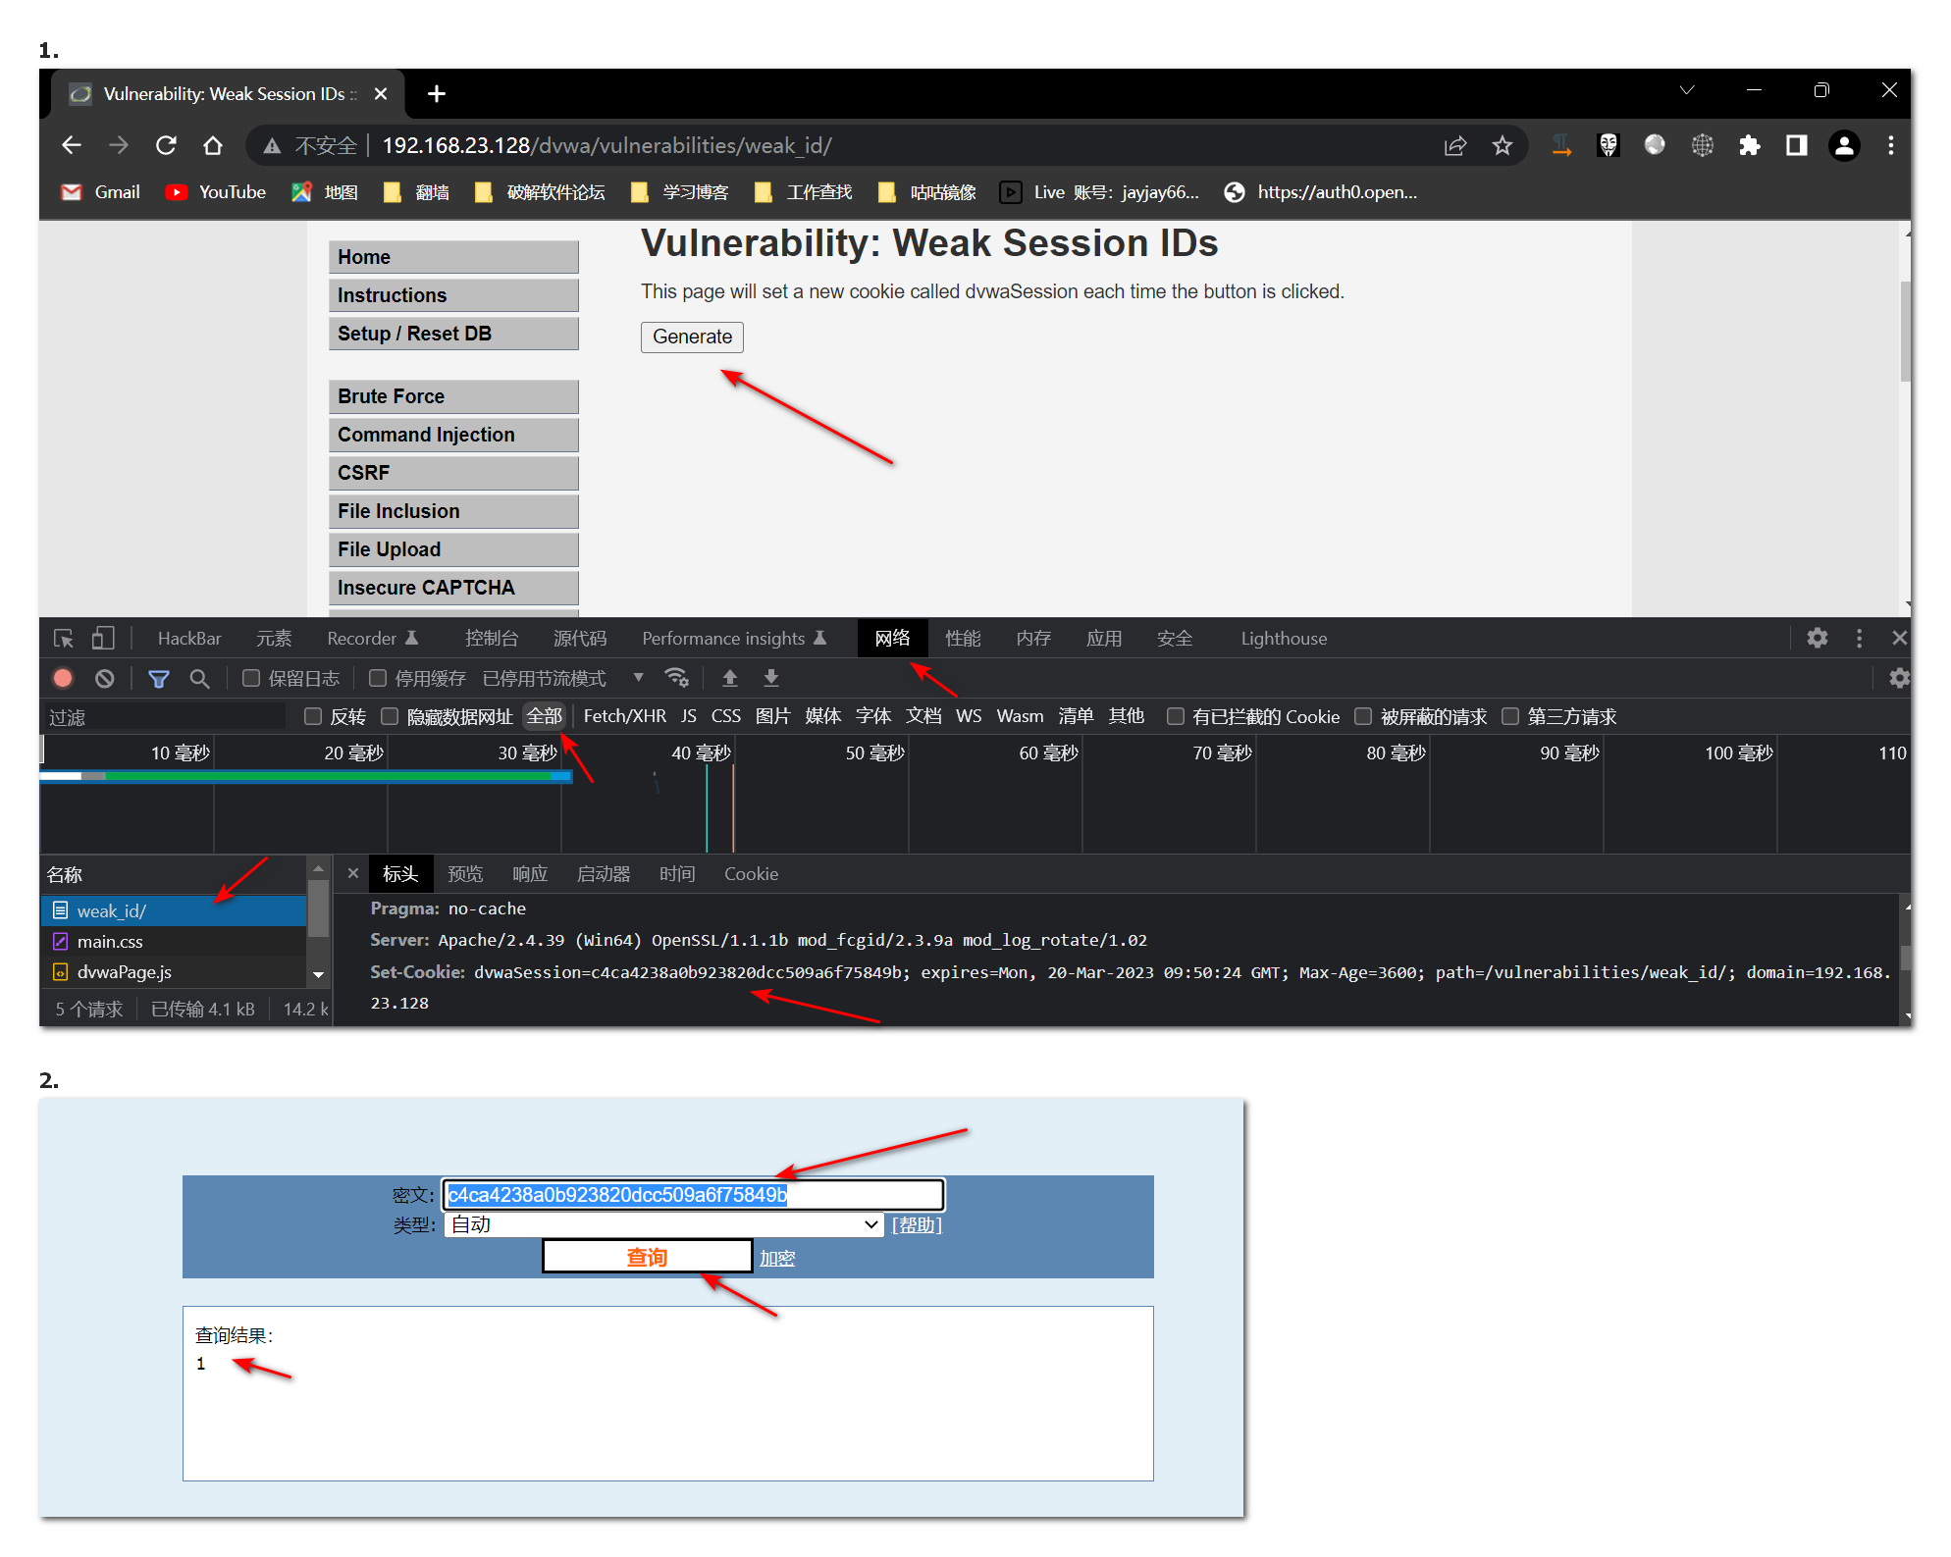Click the 密文 hash input field

tap(692, 1195)
